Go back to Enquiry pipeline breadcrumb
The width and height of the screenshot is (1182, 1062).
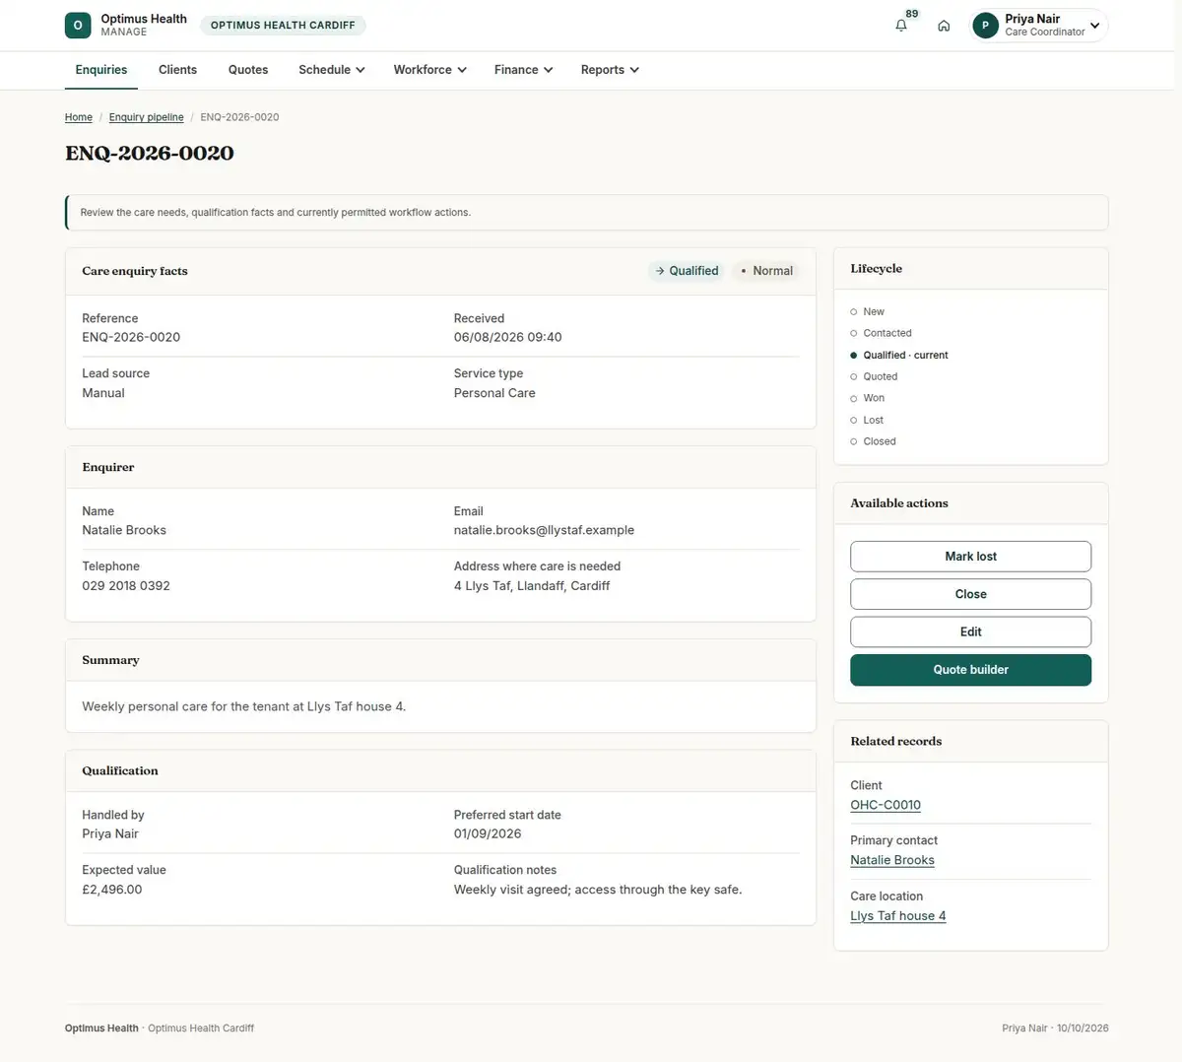[146, 117]
